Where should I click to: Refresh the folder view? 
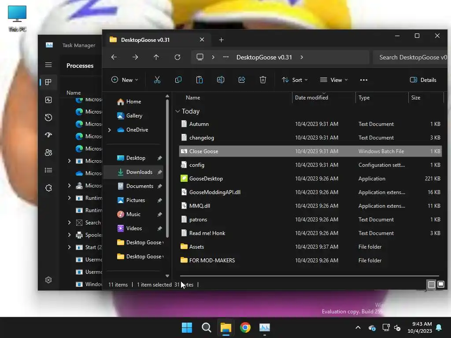click(177, 57)
